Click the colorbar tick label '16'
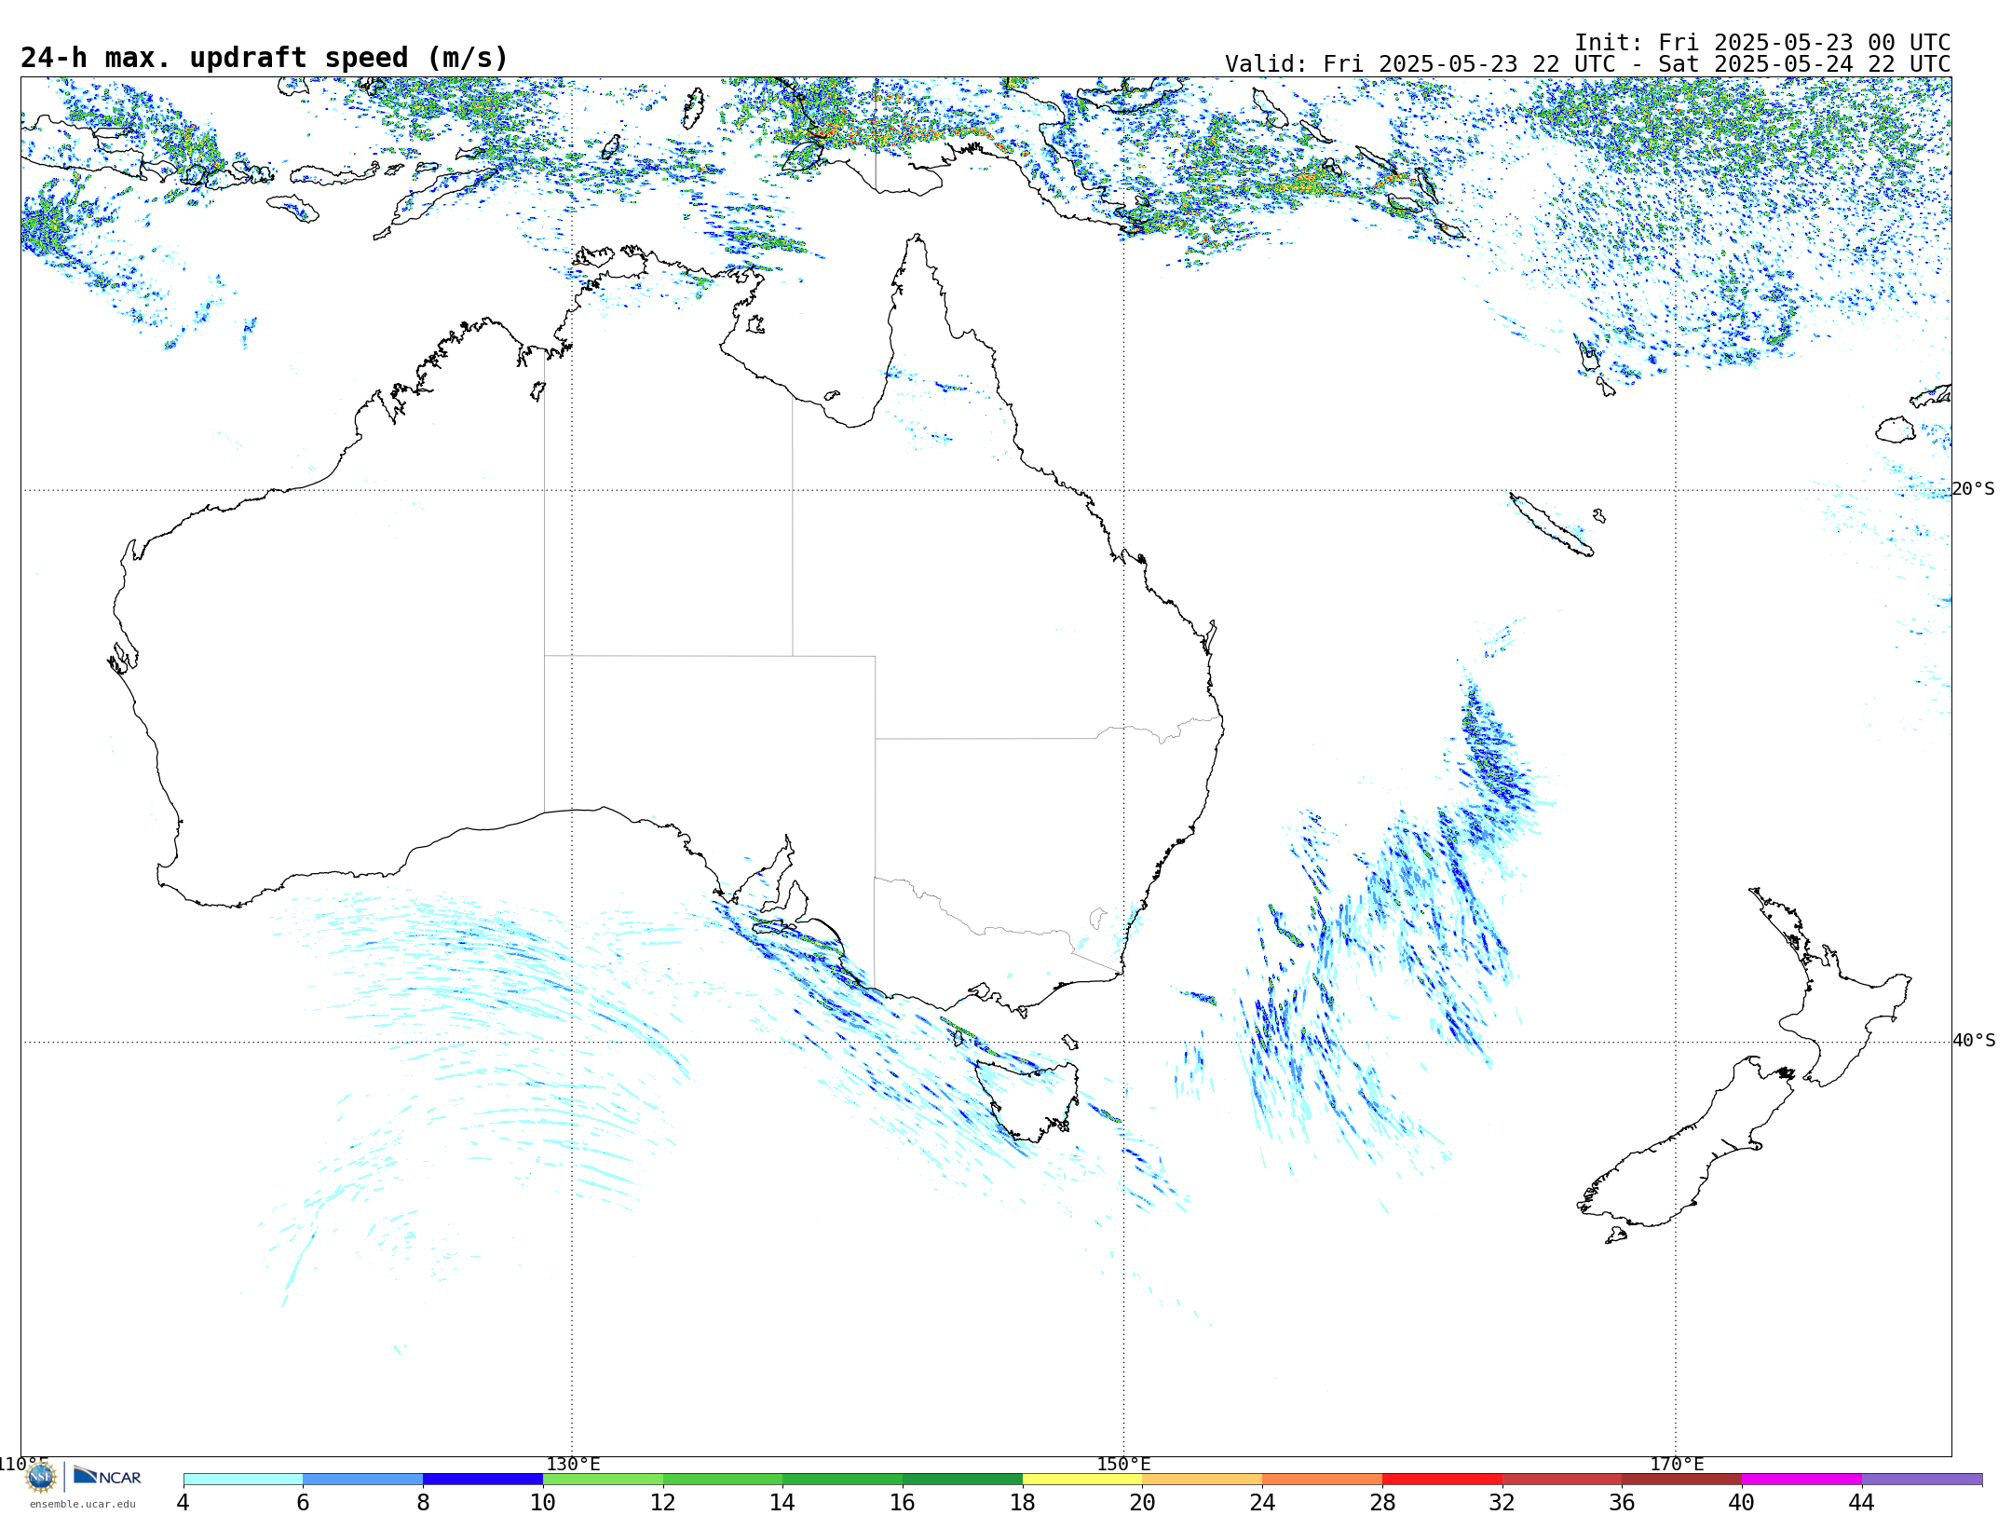Screen dimensions: 2012x1515 903,1503
